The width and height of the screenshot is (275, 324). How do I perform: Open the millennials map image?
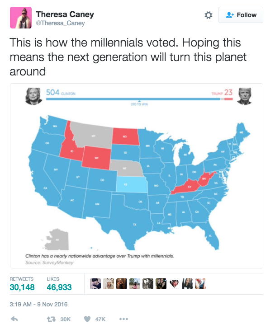coord(137,176)
